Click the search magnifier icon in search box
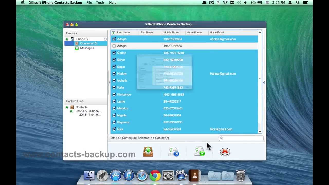This screenshot has height=185, width=329. point(222,138)
